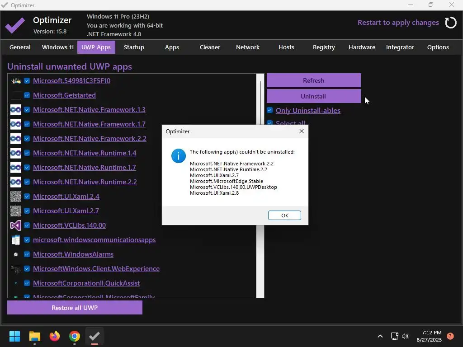Screen dimensions: 463x347
Task: Click the icon beside Microsoft.NET.Native.Runtime.1.7
Action: pyautogui.click(x=16, y=168)
